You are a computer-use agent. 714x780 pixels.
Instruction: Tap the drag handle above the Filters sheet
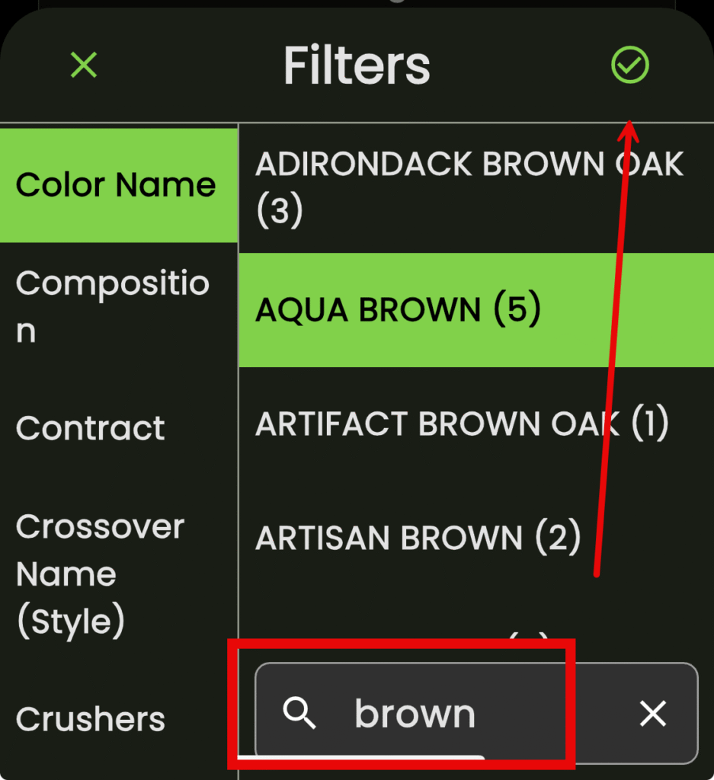tap(396, 2)
